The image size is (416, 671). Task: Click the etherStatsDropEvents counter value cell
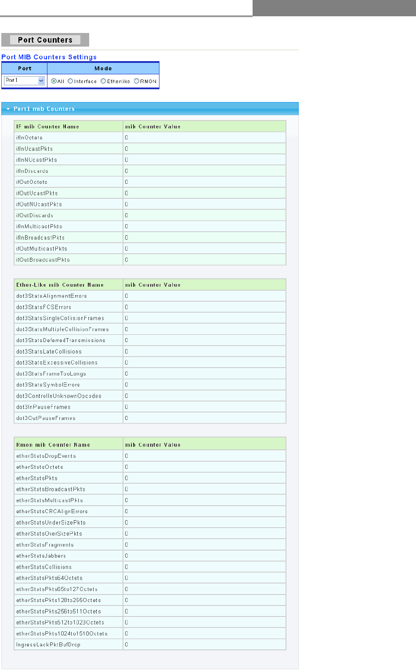(x=204, y=456)
